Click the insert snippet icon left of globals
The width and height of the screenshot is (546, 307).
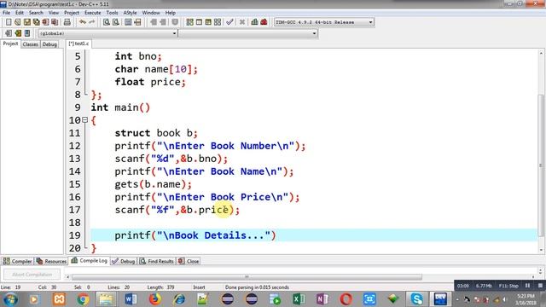click(x=9, y=33)
